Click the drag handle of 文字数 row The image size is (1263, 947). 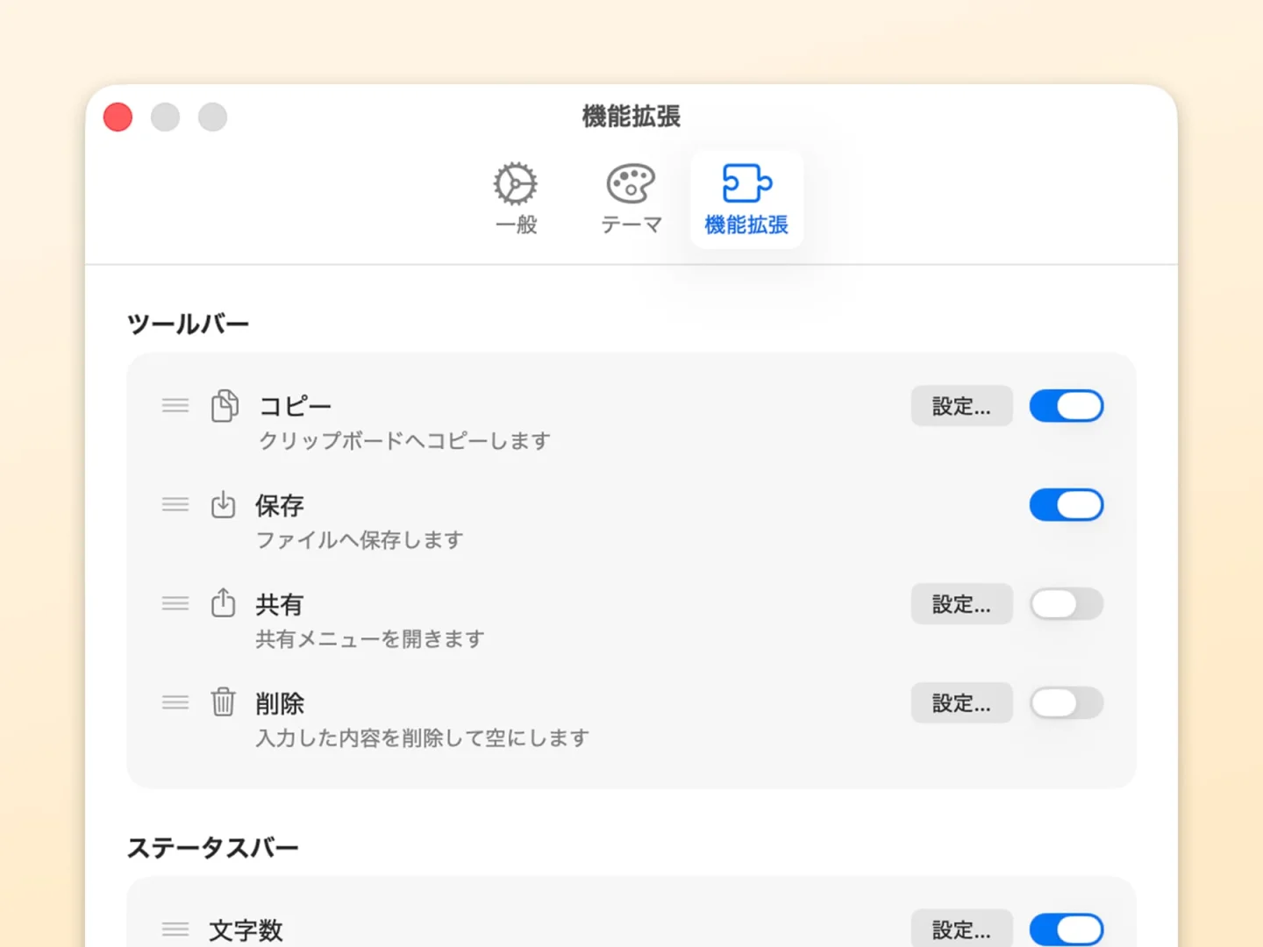coord(175,929)
